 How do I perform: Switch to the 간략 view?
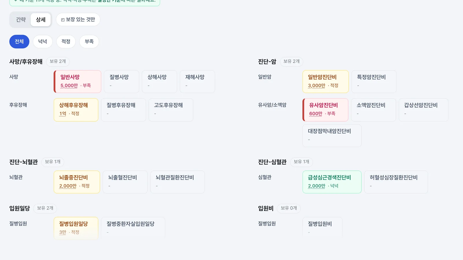click(x=21, y=20)
